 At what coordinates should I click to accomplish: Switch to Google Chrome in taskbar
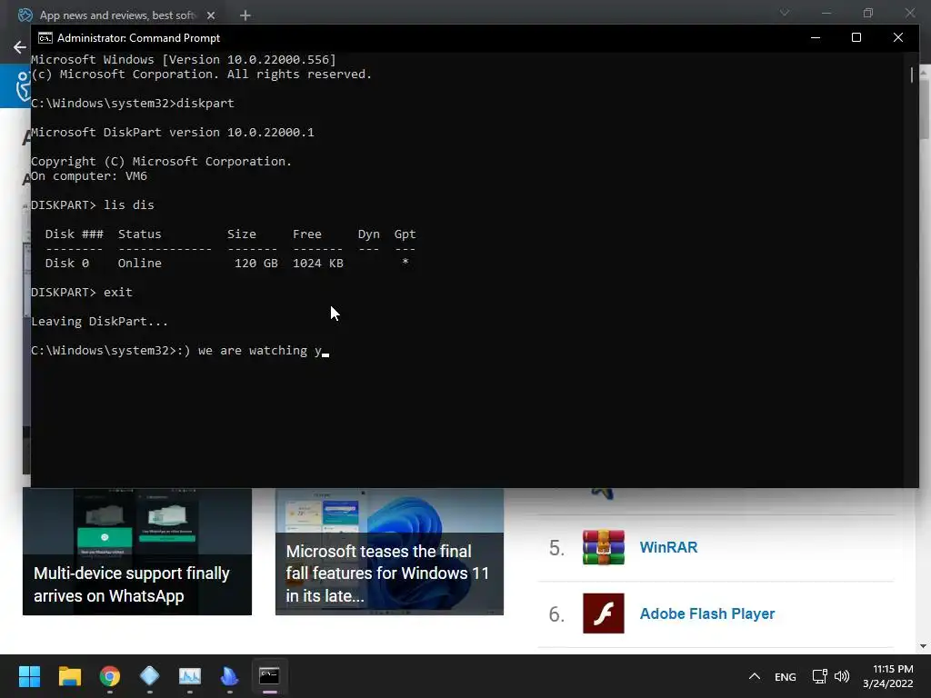coord(110,676)
